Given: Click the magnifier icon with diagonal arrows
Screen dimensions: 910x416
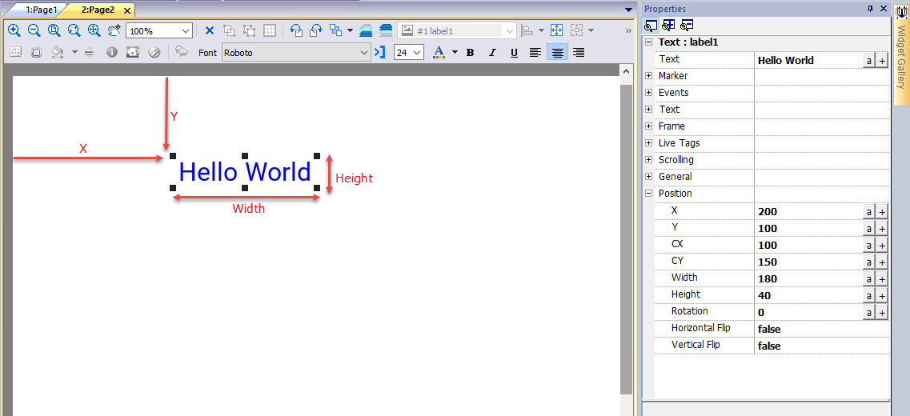Looking at the screenshot, I should point(74,30).
